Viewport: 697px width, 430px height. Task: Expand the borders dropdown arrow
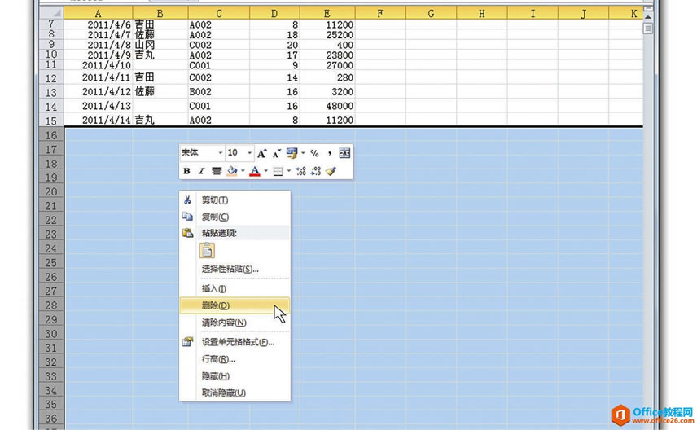(x=289, y=171)
